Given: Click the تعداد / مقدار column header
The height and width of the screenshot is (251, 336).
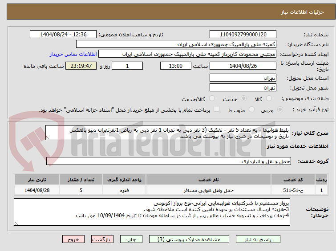Looking at the screenshot, I should (81, 180).
